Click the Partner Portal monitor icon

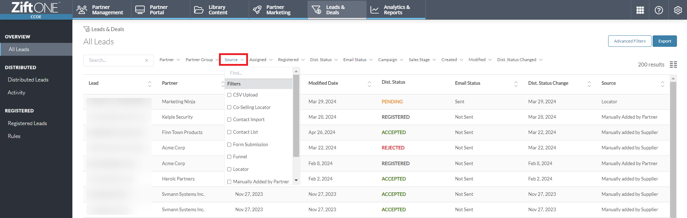(140, 10)
